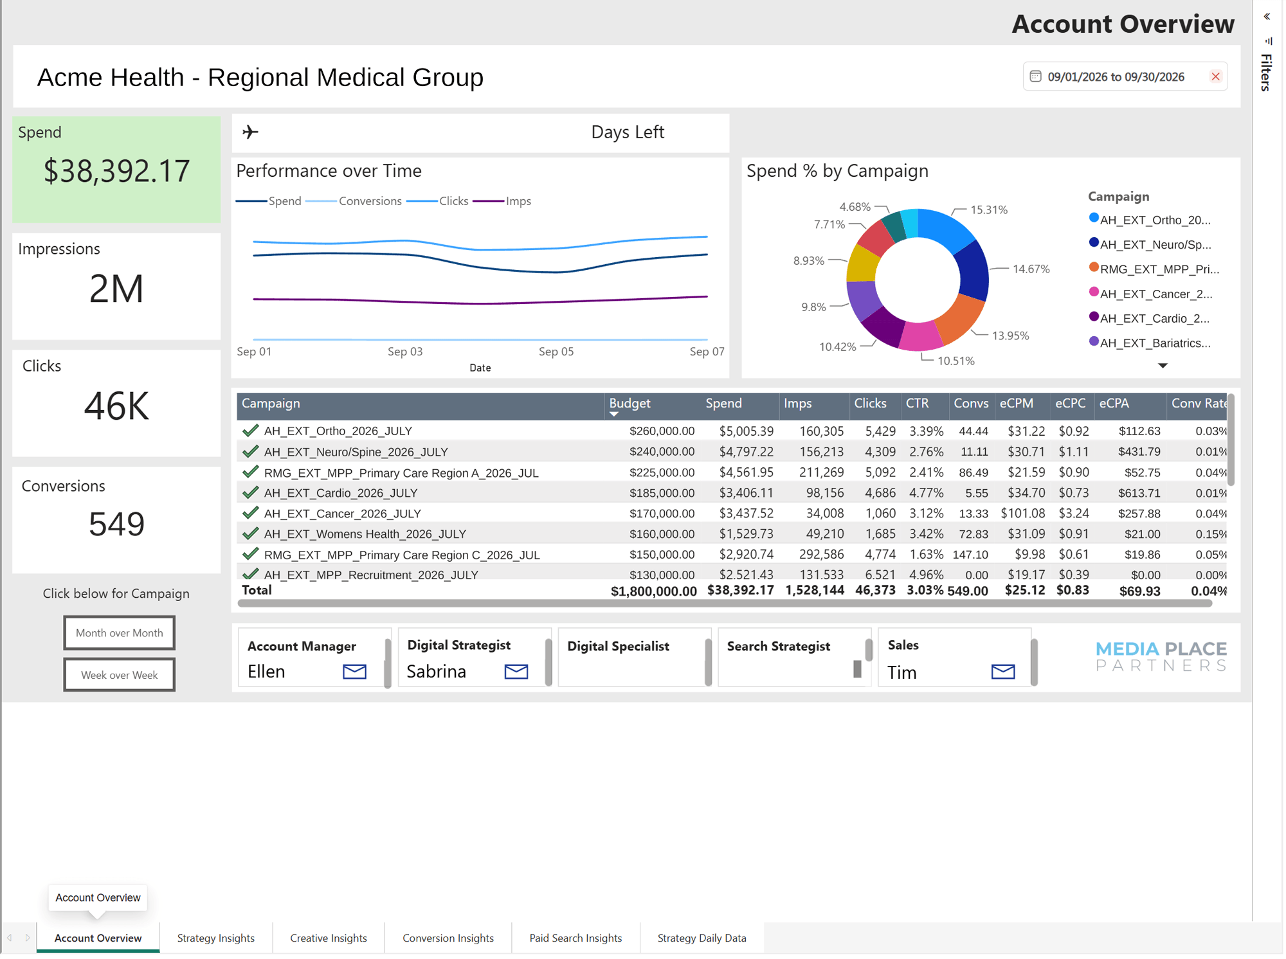Viewport: 1286px width, 959px height.
Task: Email Sales contact Tim via envelope icon
Action: [1002, 672]
